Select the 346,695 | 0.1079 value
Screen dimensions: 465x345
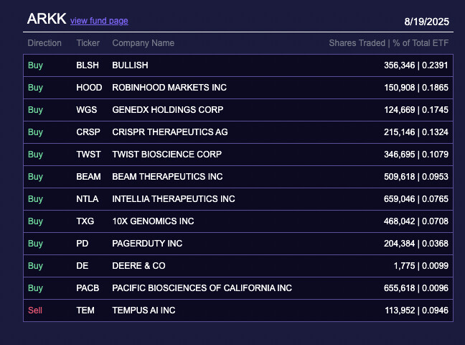click(416, 155)
